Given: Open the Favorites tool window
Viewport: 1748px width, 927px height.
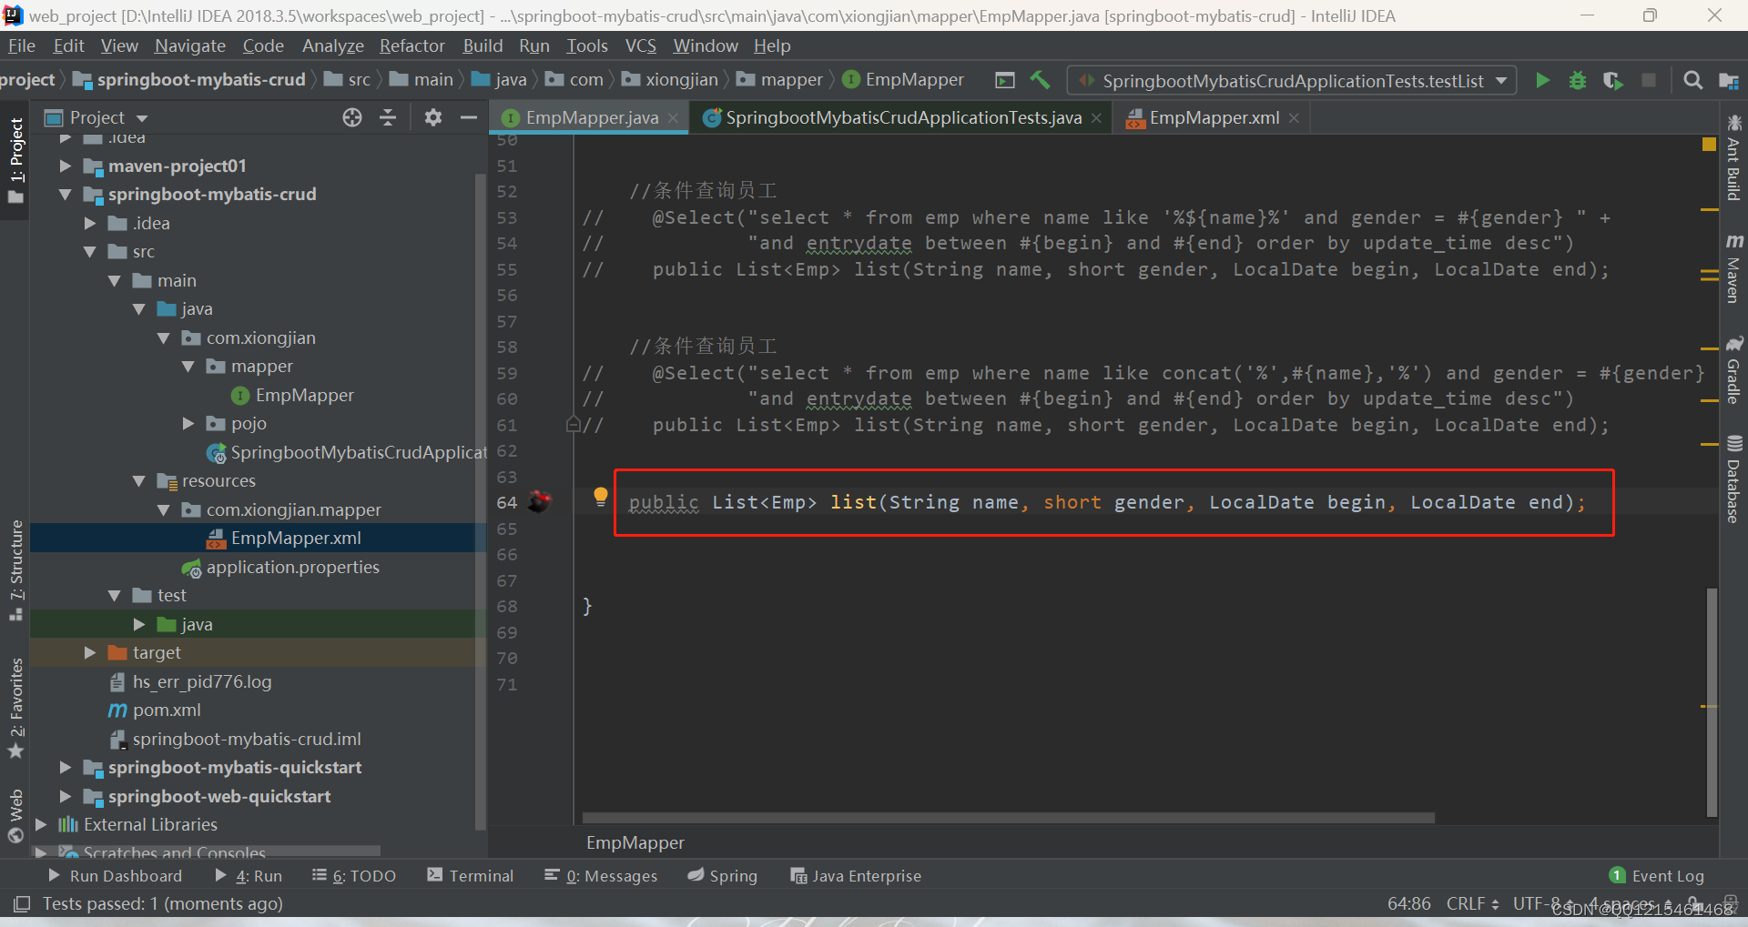Looking at the screenshot, I should click(15, 708).
